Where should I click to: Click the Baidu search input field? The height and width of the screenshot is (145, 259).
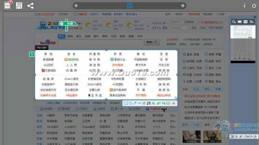point(101,43)
